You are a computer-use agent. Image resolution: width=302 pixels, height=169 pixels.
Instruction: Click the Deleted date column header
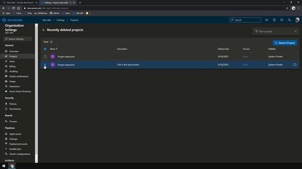click(223, 49)
